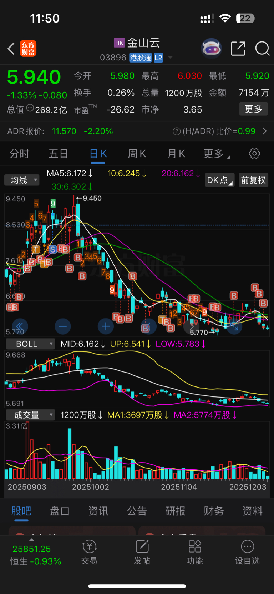Expand the ADR quote row chevron

265,131
